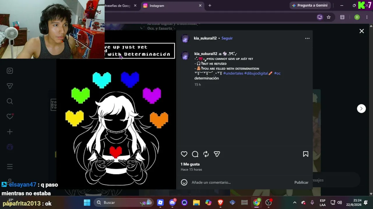Open the ESP LAA language switcher

pos(323,203)
